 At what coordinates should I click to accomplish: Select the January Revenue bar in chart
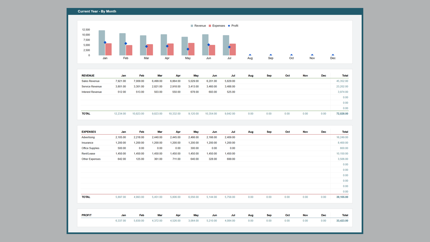tap(102, 43)
